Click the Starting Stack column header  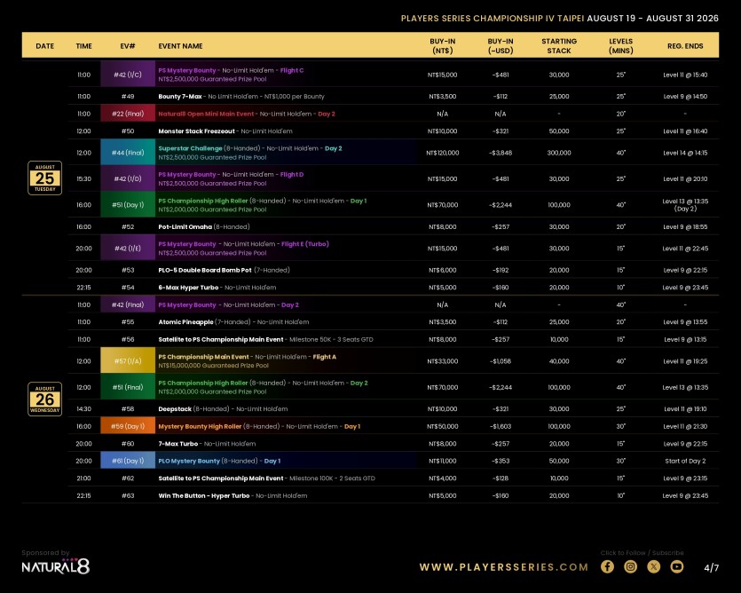(559, 46)
